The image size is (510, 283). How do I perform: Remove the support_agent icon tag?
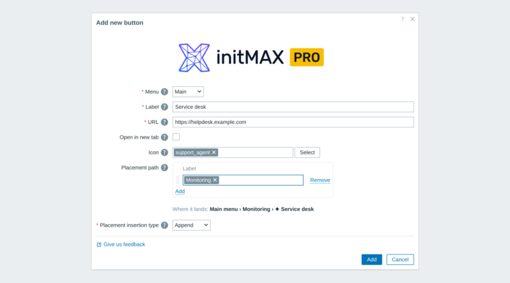[214, 152]
